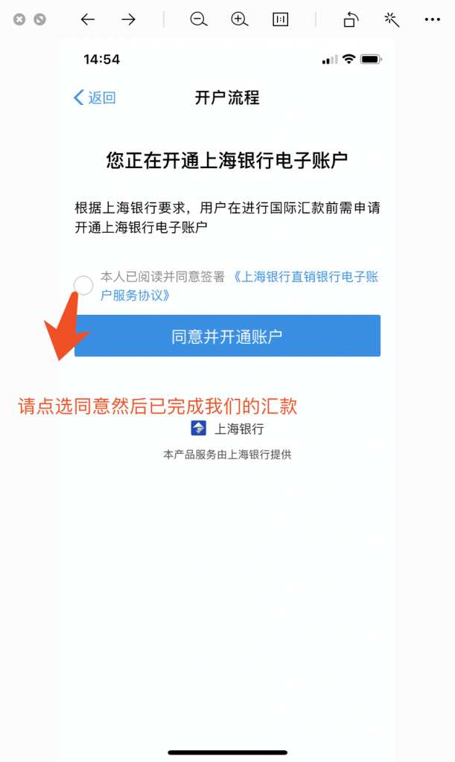Screen dimensions: 455x762
Task: Rotate the image with rotate icon
Action: click(351, 19)
